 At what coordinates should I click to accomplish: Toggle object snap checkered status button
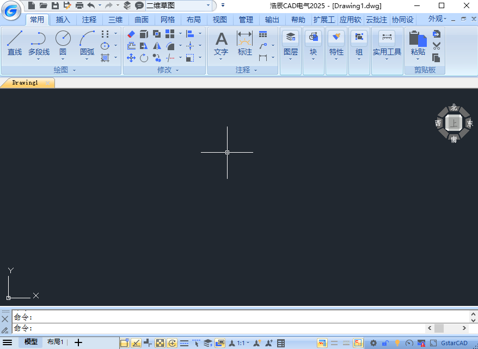point(160,343)
